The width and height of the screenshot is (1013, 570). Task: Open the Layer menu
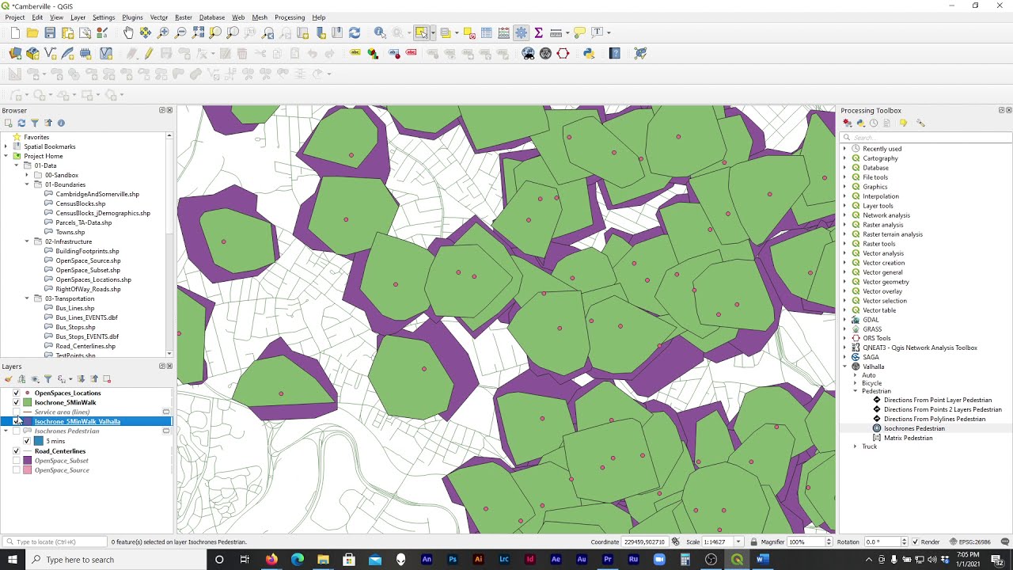pos(78,17)
